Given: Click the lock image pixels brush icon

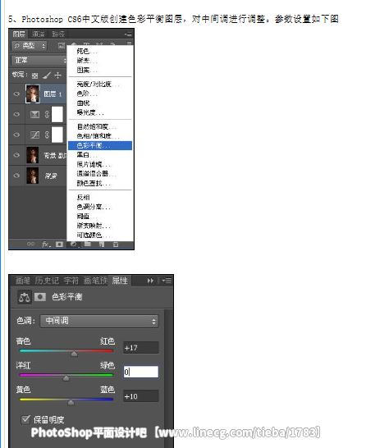Looking at the screenshot, I should click(46, 75).
